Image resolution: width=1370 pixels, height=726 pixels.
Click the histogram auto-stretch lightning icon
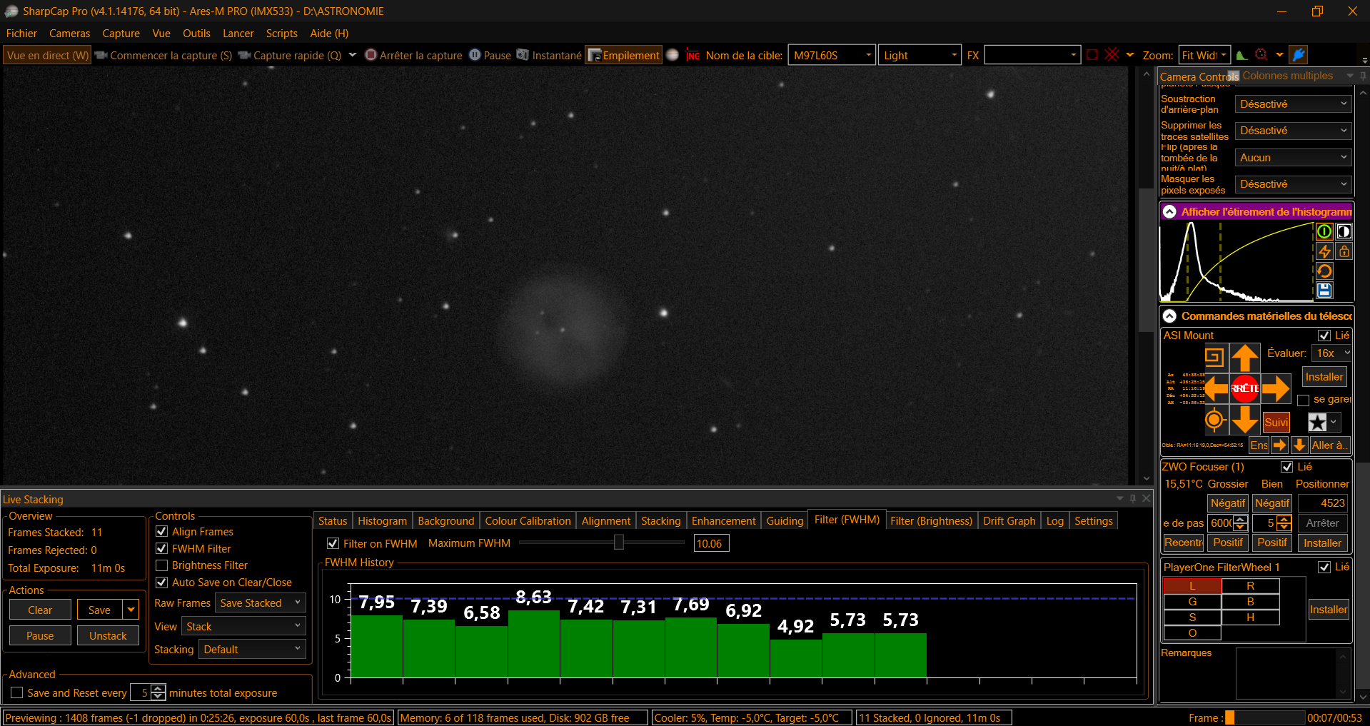pos(1324,251)
